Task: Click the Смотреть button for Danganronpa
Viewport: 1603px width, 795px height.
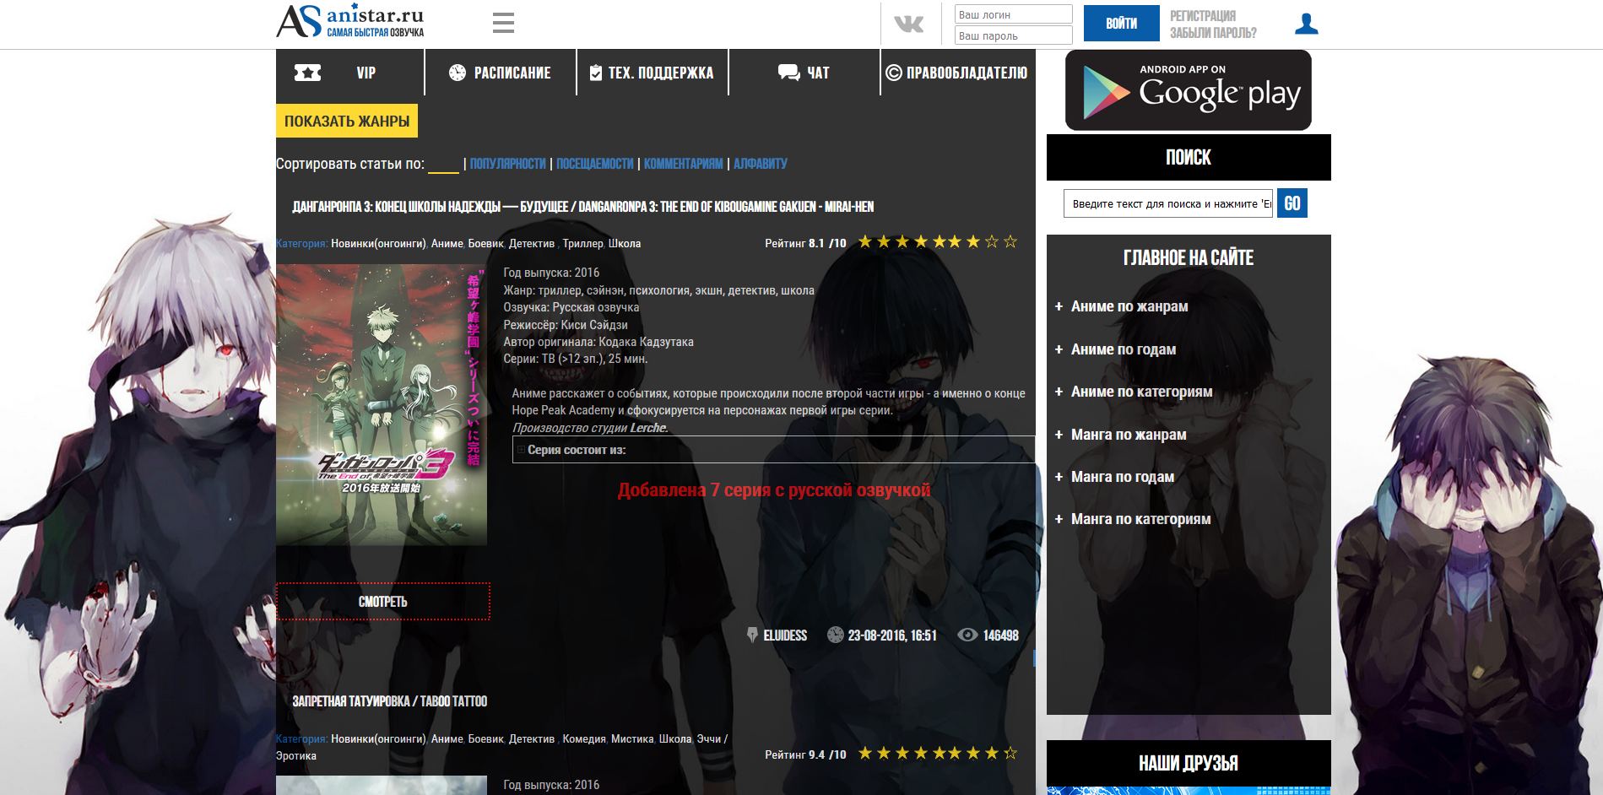Action: tap(382, 602)
